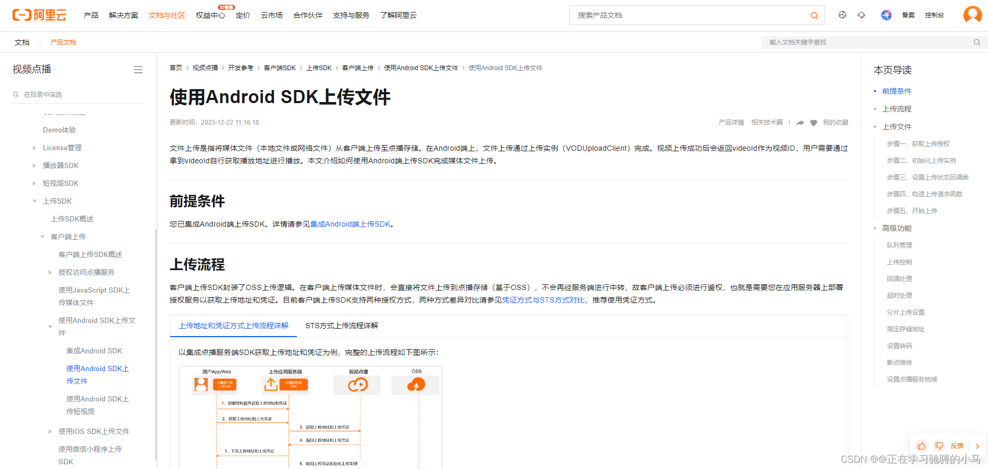
Task: Click the document keyword search magnifier icon
Action: (x=977, y=42)
